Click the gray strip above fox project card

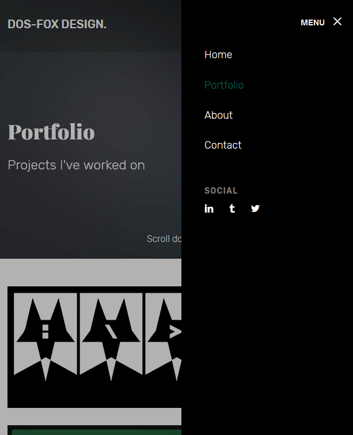point(90,273)
